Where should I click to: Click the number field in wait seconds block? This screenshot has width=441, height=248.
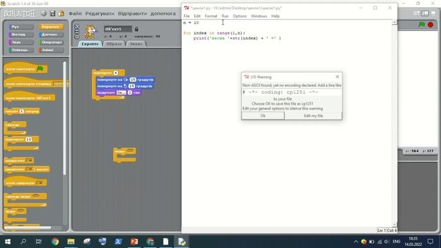21,112
